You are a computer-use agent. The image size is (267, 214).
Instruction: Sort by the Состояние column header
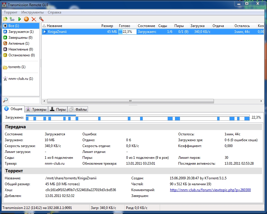point(147,26)
